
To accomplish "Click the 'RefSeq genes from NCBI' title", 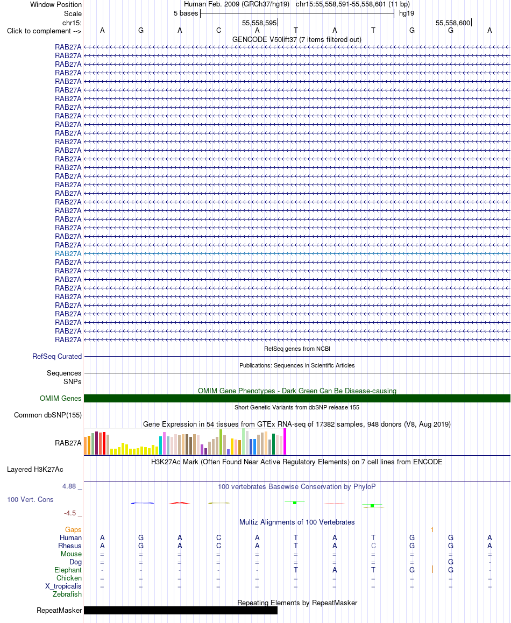I will coord(297,349).
